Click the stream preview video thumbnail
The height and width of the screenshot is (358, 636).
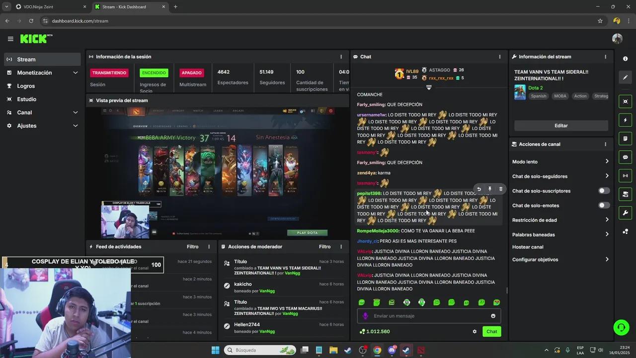pyautogui.click(x=218, y=172)
